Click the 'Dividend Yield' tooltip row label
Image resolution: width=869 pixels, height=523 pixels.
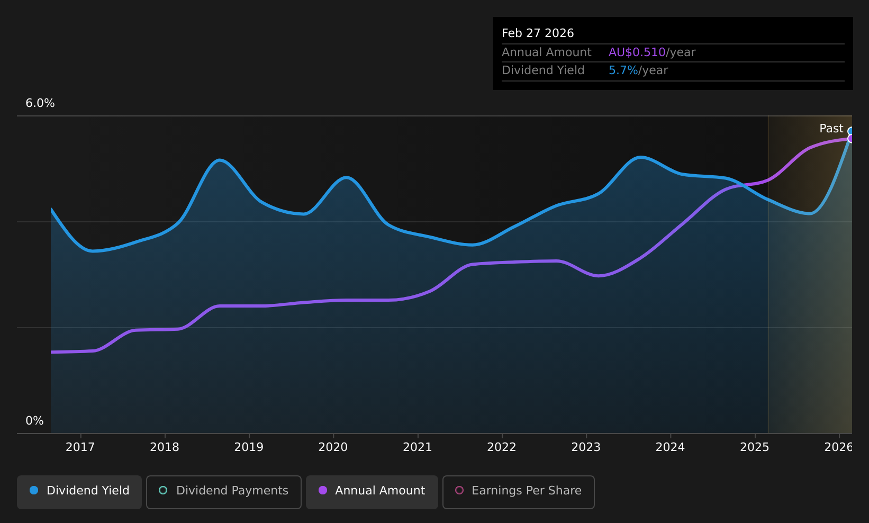(543, 70)
